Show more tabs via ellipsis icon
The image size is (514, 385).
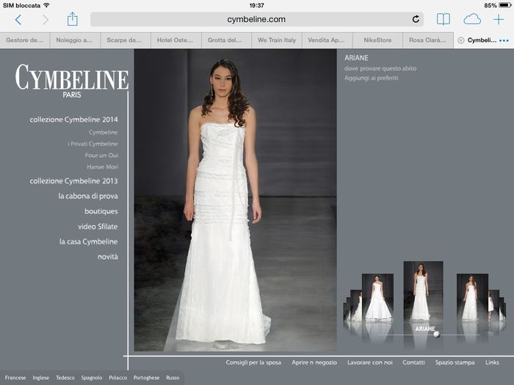(x=504, y=40)
